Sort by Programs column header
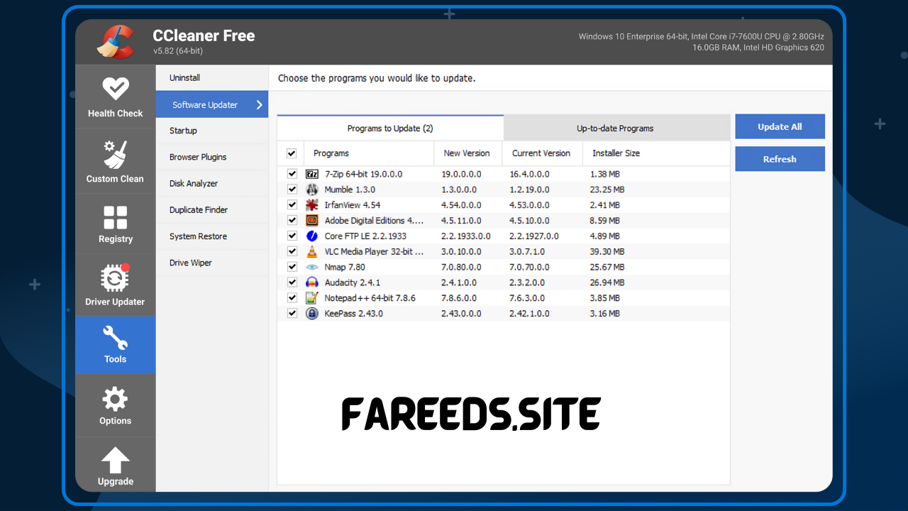The image size is (908, 511). [x=369, y=153]
